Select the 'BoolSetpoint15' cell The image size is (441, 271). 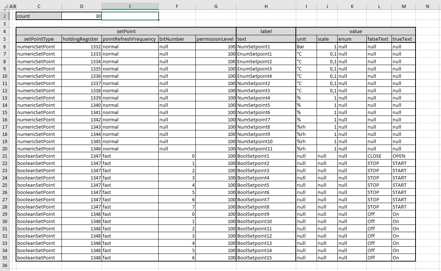266,258
